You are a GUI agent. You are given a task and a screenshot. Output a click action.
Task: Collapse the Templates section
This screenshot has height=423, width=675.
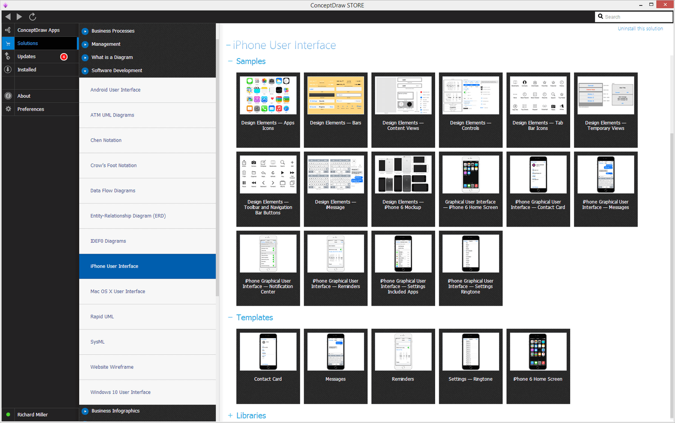(230, 317)
